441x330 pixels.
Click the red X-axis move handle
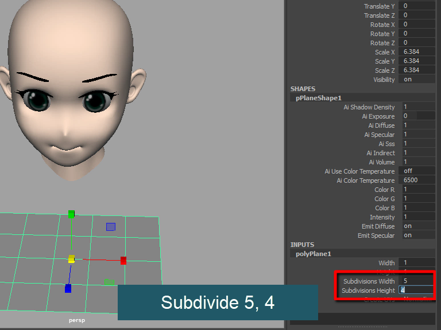coord(123,260)
